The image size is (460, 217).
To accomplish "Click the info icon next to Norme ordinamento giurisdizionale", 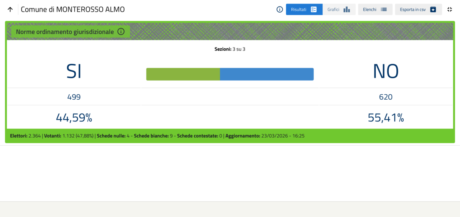I will [121, 32].
